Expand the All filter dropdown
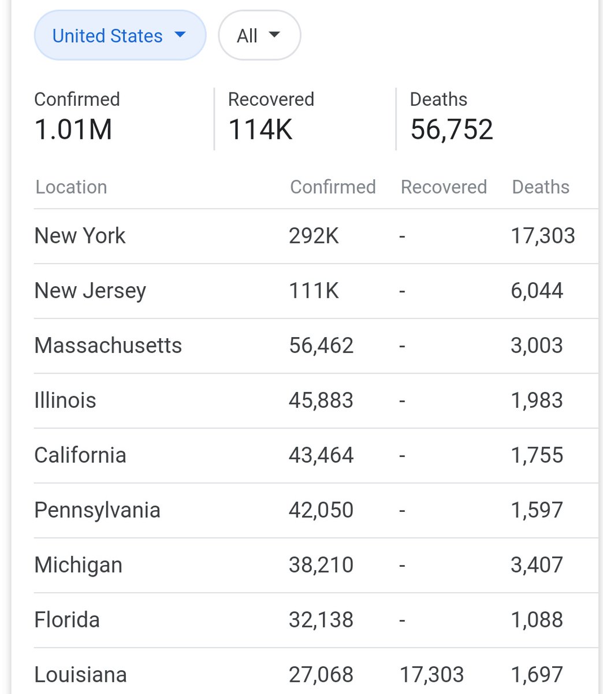The width and height of the screenshot is (603, 694). click(259, 36)
